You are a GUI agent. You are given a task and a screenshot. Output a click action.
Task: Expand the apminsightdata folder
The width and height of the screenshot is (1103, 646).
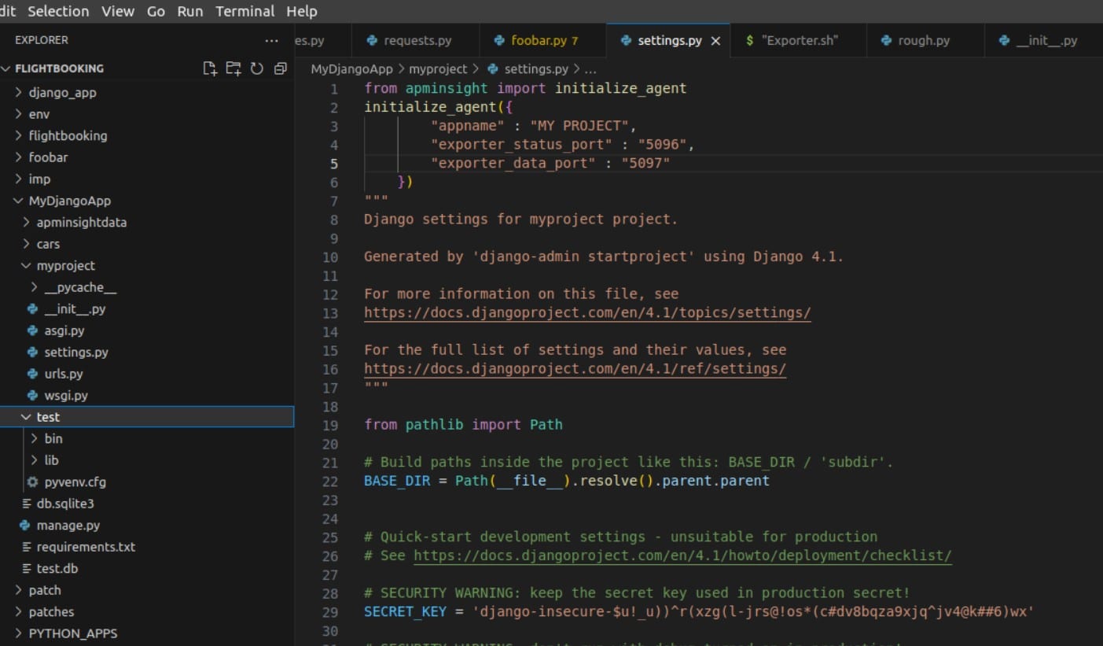tap(27, 222)
